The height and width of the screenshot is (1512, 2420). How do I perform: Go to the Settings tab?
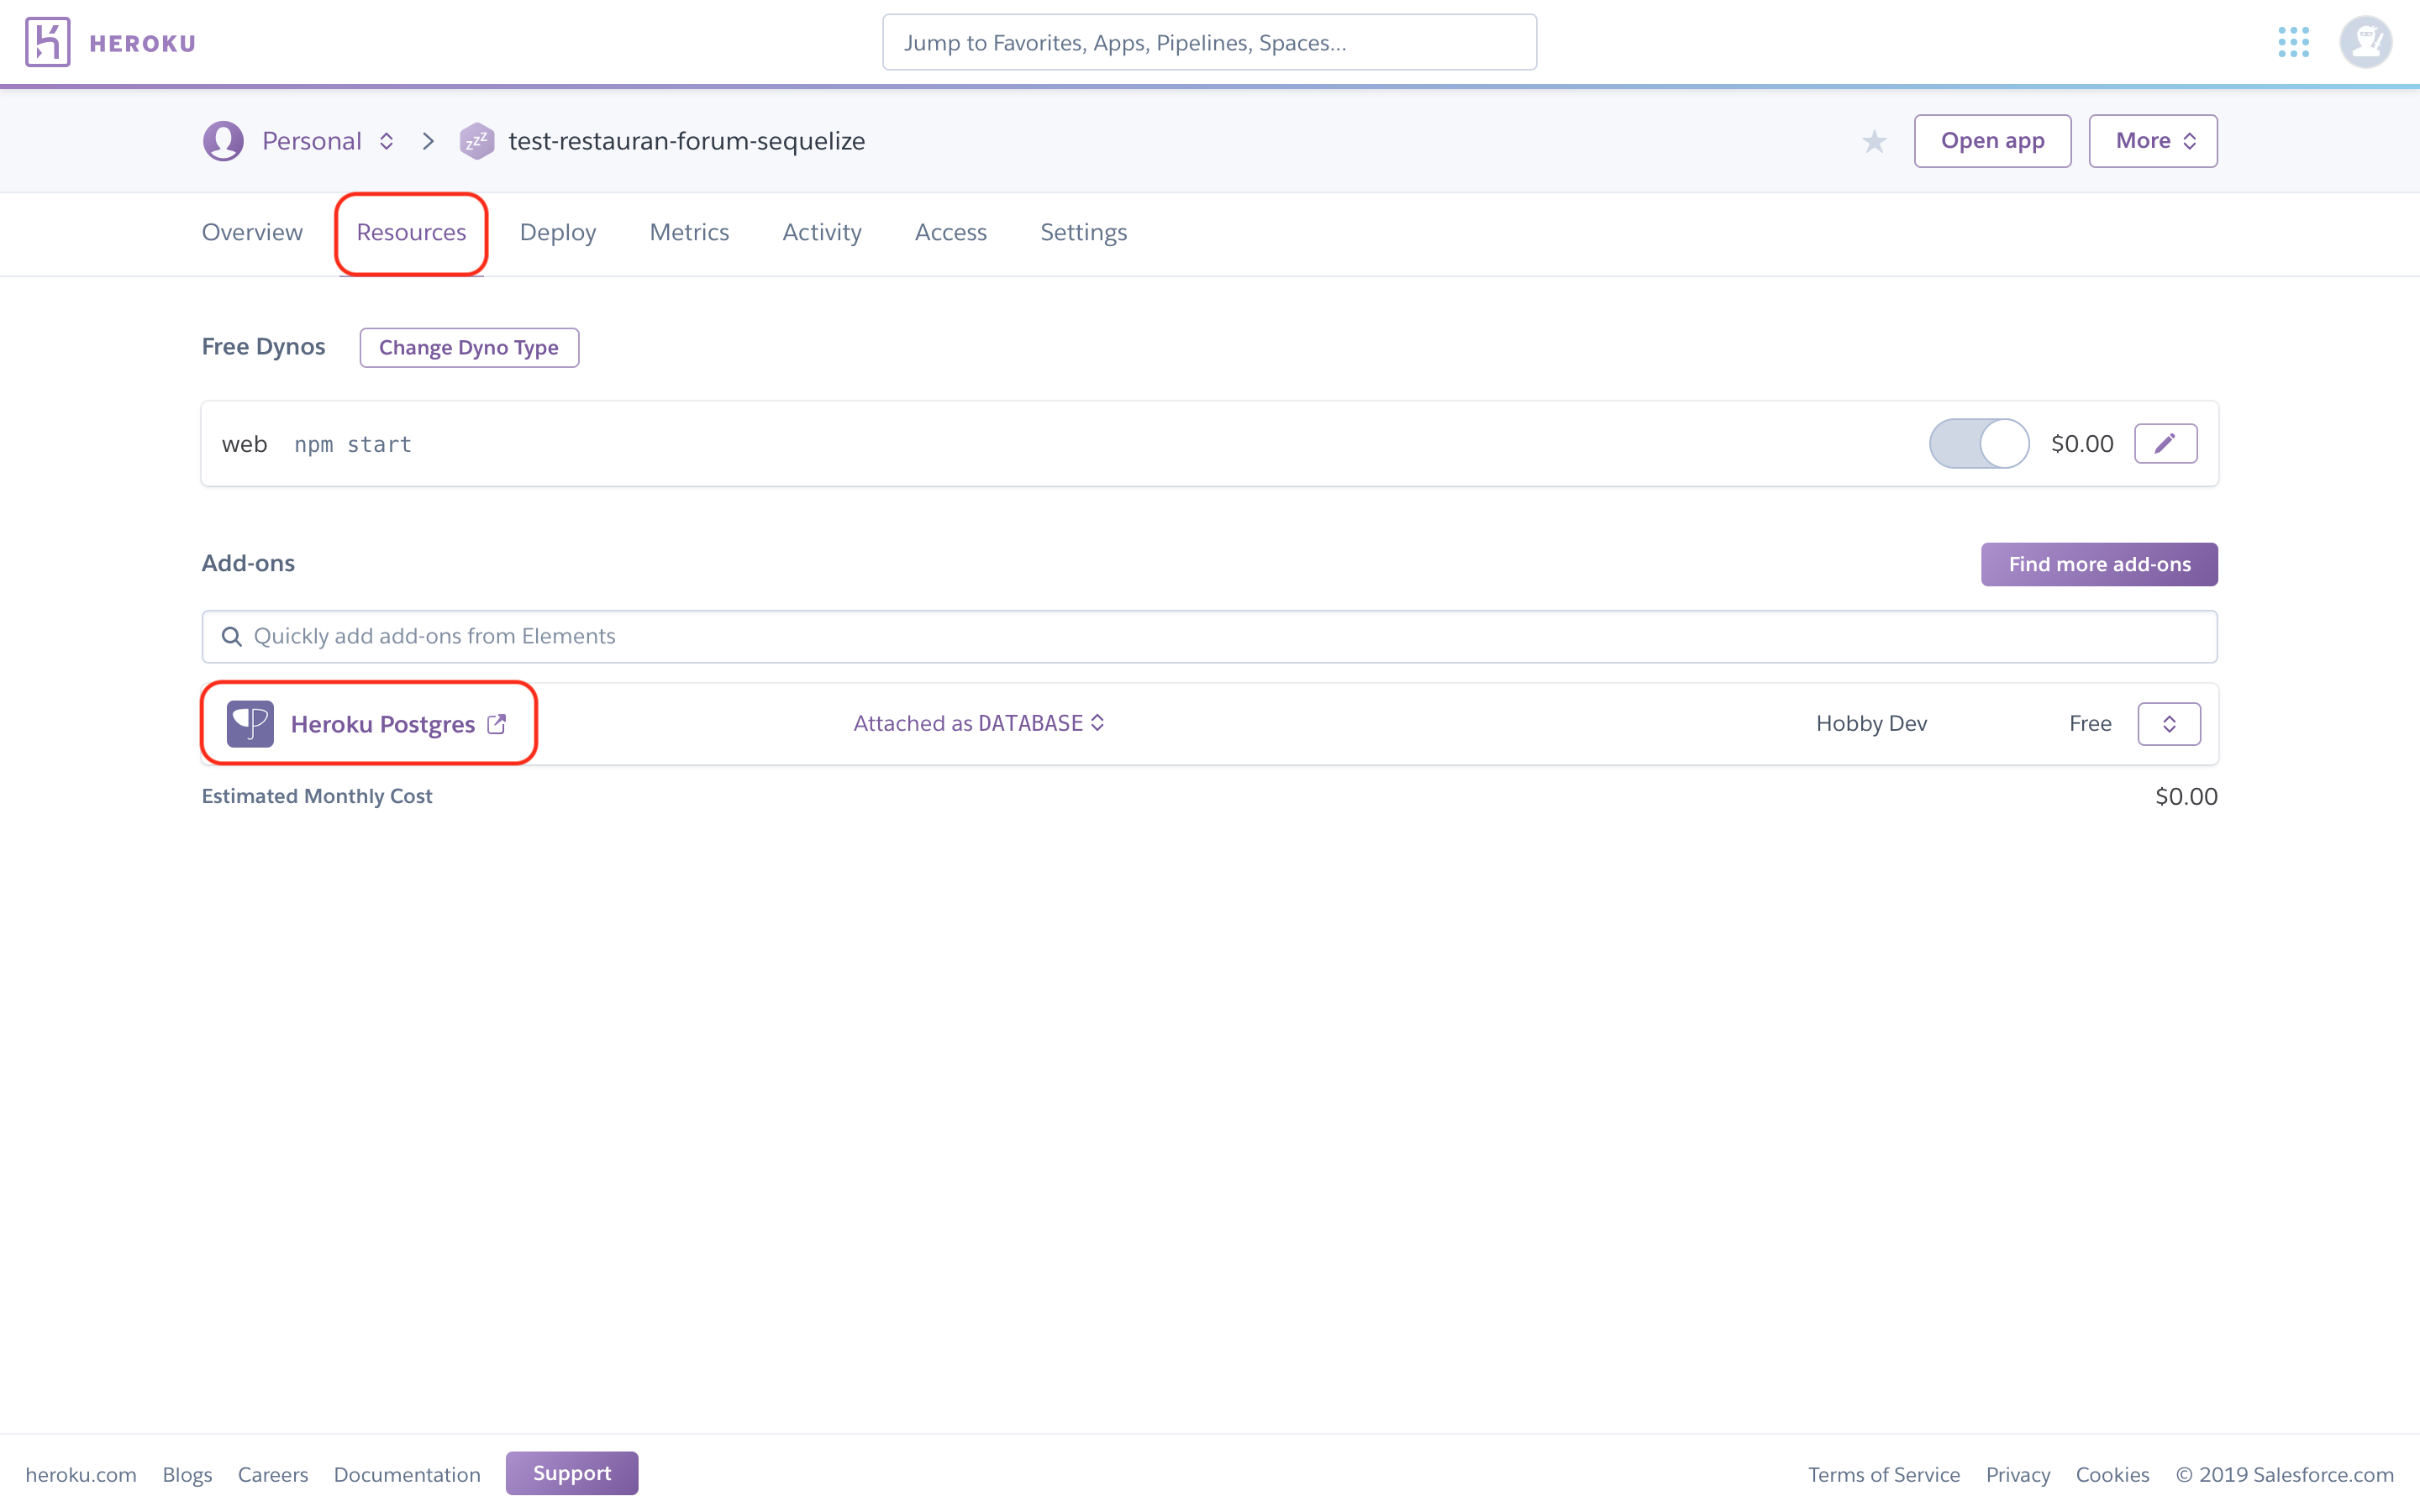coord(1083,232)
